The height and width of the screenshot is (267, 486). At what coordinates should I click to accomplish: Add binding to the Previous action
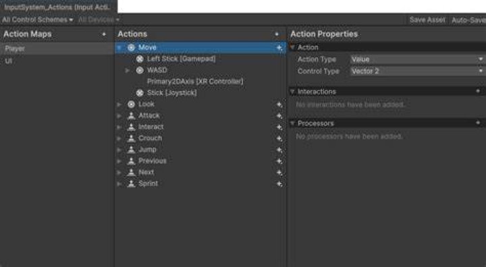(279, 161)
